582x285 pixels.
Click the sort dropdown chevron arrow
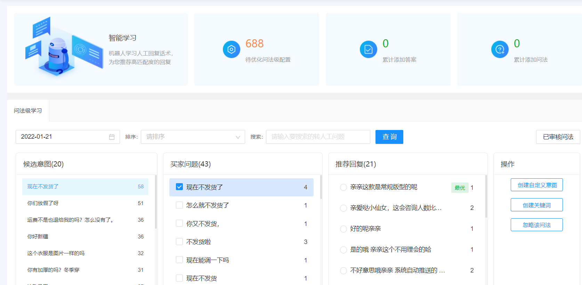(238, 137)
